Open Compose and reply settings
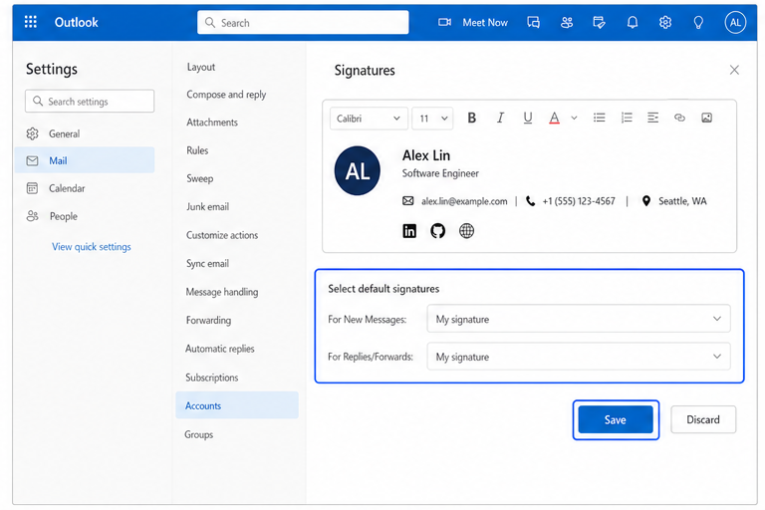The image size is (765, 510). click(226, 95)
